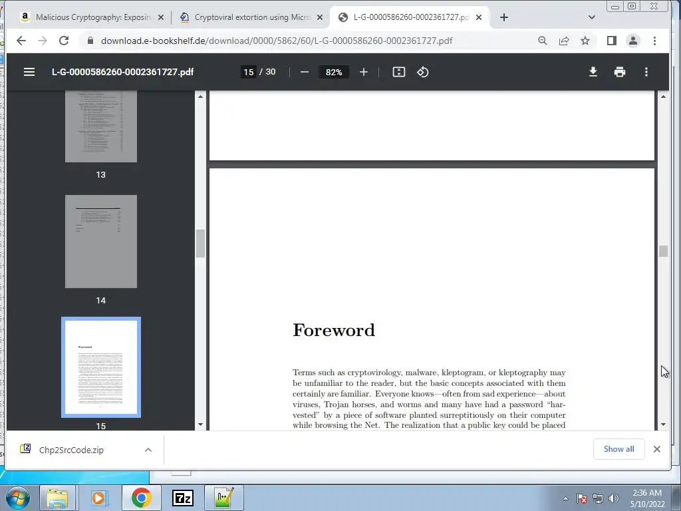
Task: Share this page icon
Action: tap(564, 41)
